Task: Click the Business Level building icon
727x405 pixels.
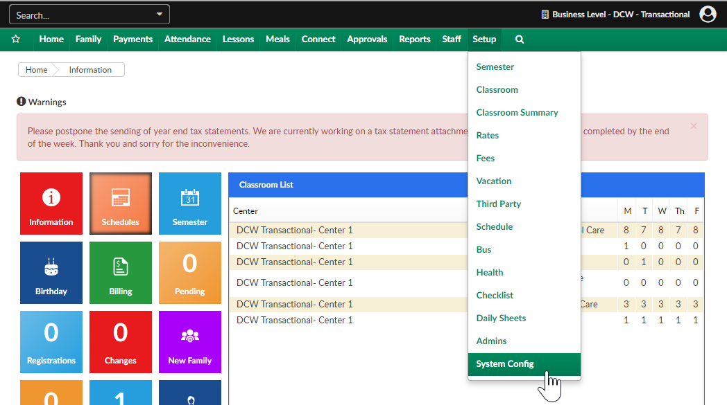Action: pos(545,15)
